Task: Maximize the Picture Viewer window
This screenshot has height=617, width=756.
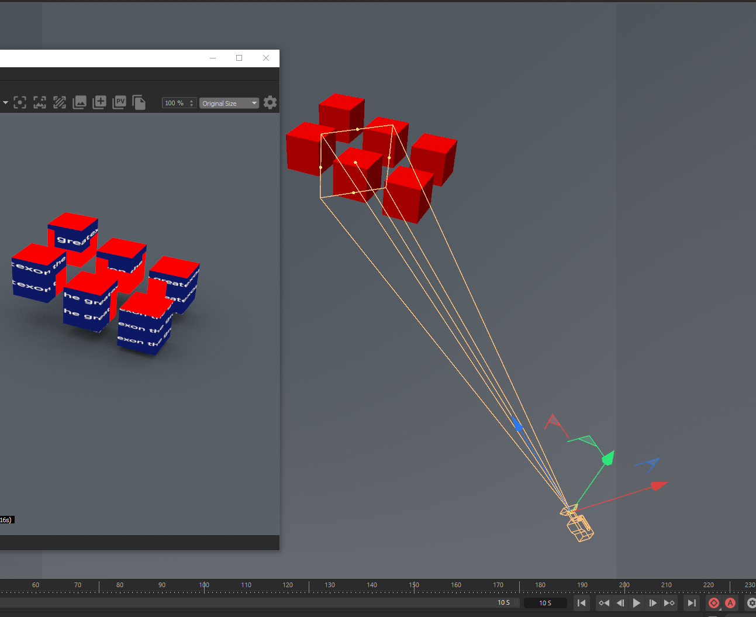Action: (x=239, y=58)
